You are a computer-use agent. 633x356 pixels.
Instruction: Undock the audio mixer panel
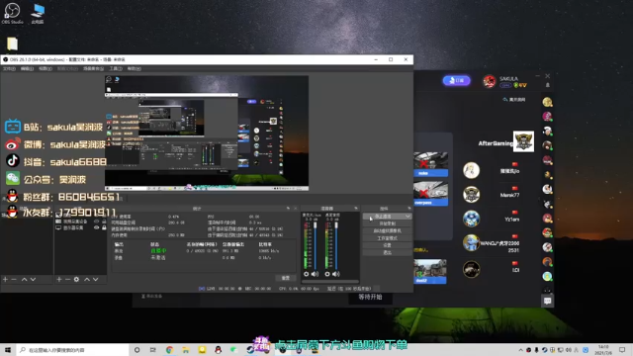click(x=356, y=209)
